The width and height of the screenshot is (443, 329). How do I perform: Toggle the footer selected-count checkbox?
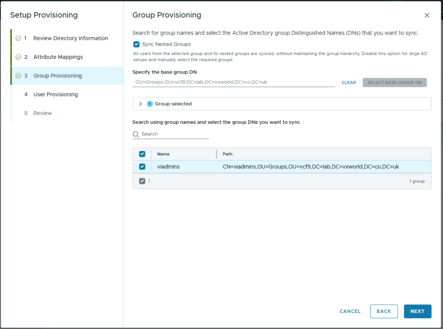pos(142,181)
